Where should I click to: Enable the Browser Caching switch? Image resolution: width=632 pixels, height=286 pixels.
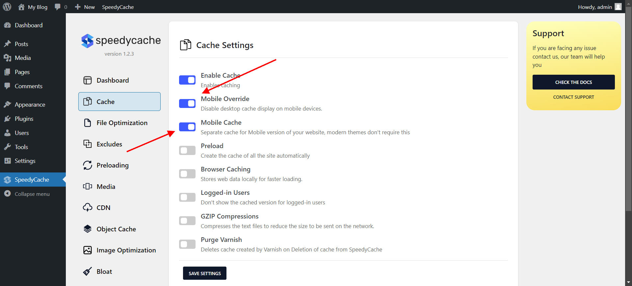pos(187,174)
